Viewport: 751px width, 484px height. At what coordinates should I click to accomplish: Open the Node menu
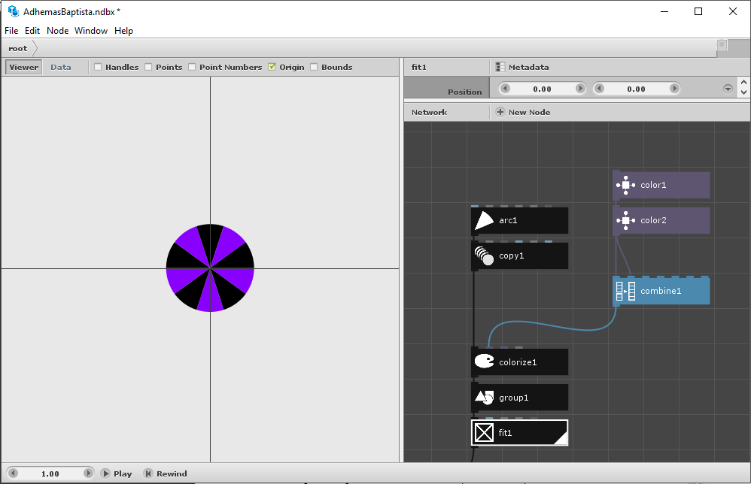pos(57,31)
